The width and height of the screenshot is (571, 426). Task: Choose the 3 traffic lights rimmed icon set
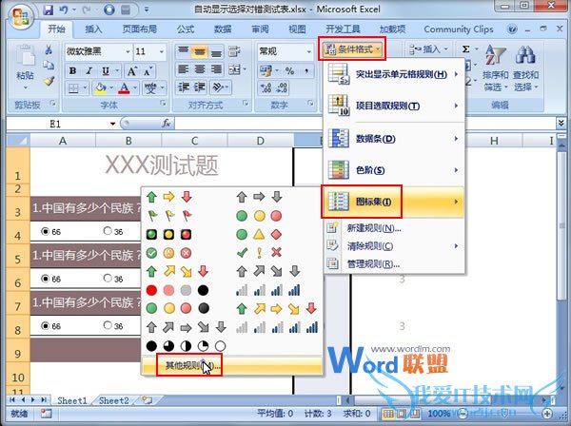pyautogui.click(x=169, y=234)
